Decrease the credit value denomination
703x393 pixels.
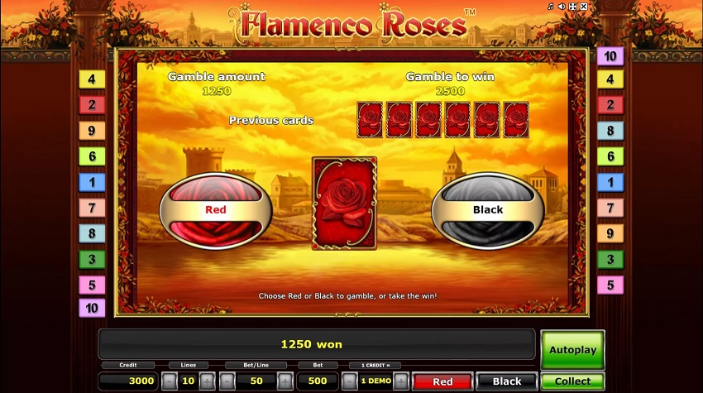pyautogui.click(x=349, y=381)
